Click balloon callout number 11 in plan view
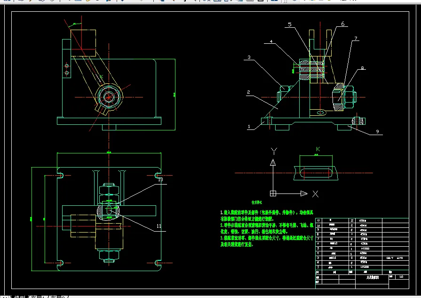The image size is (421, 298). [x=159, y=226]
